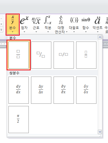
Task: Expand the 악센트 dropdown arrow
Action: point(98,32)
